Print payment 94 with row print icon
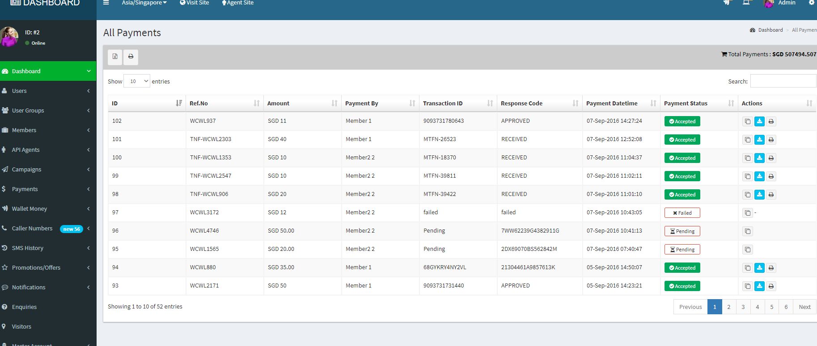Viewport: 817px width, 346px height. click(771, 268)
